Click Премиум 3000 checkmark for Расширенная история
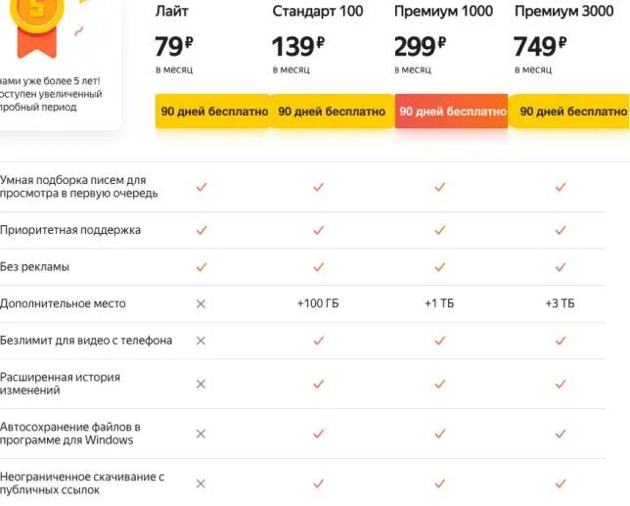This screenshot has height=506, width=630. (x=561, y=384)
